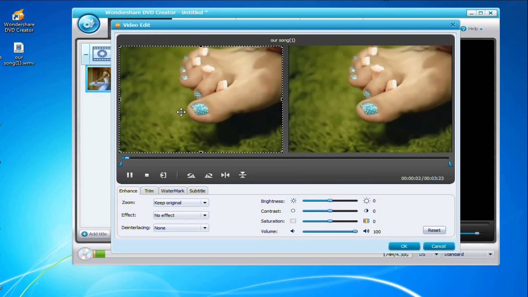Click the snapshot/frame icon beside stop
Screen dimensions: 528x297
tap(163, 175)
